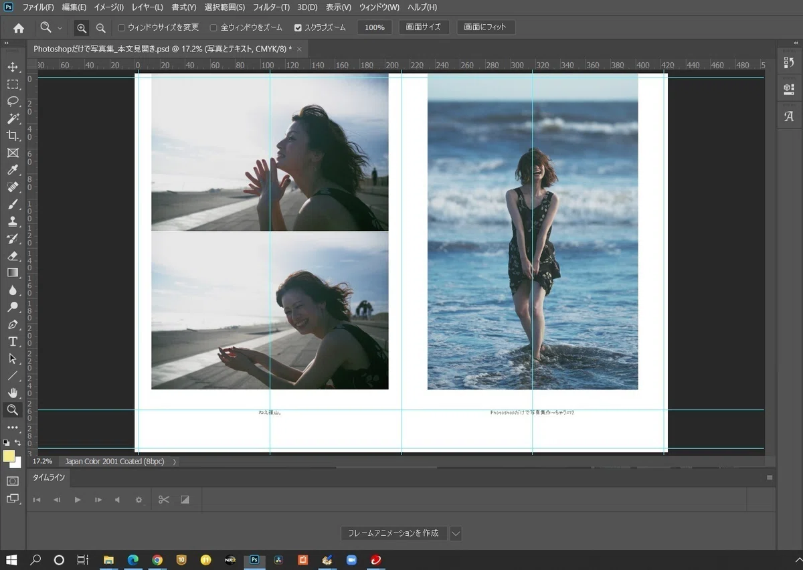This screenshot has width=803, height=570.
Task: Choose the Zoom Out mode magnifier
Action: pyautogui.click(x=100, y=28)
